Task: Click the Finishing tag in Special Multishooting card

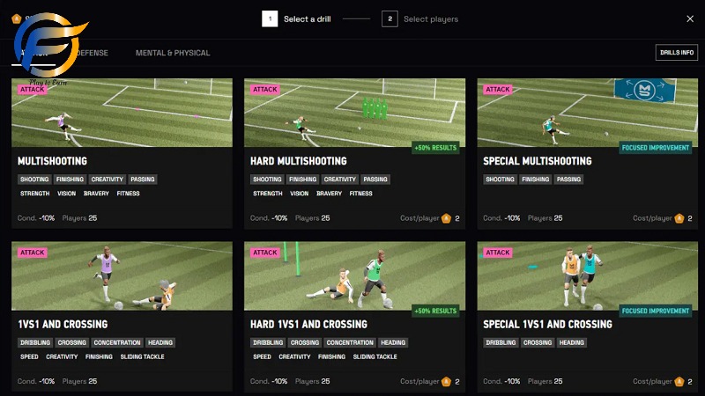Action: [x=536, y=180]
